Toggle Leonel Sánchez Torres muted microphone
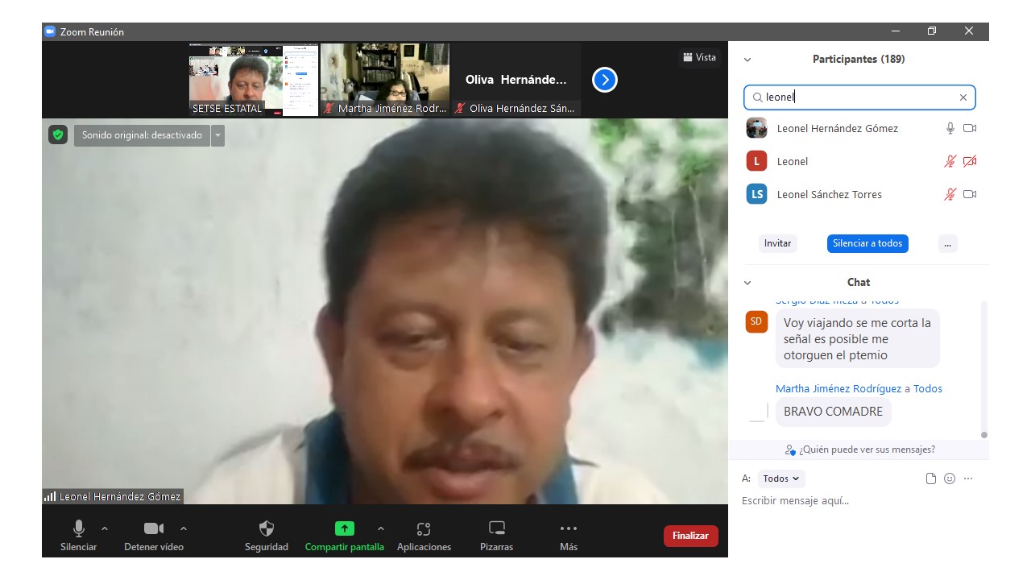 (x=950, y=194)
